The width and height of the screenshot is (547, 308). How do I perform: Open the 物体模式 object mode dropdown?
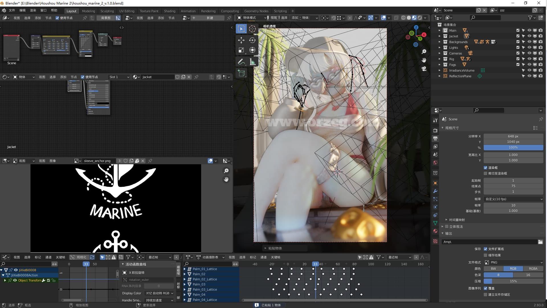coord(252,18)
